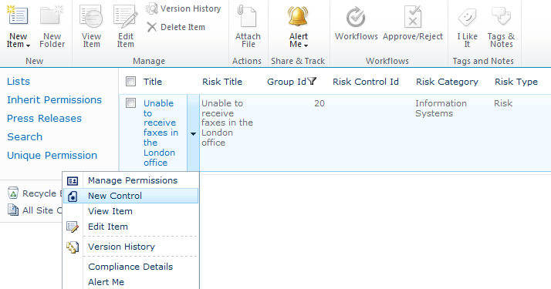Expand the New Item dropdown arrow
Viewport: 551px width, 289px height.
[x=28, y=45]
